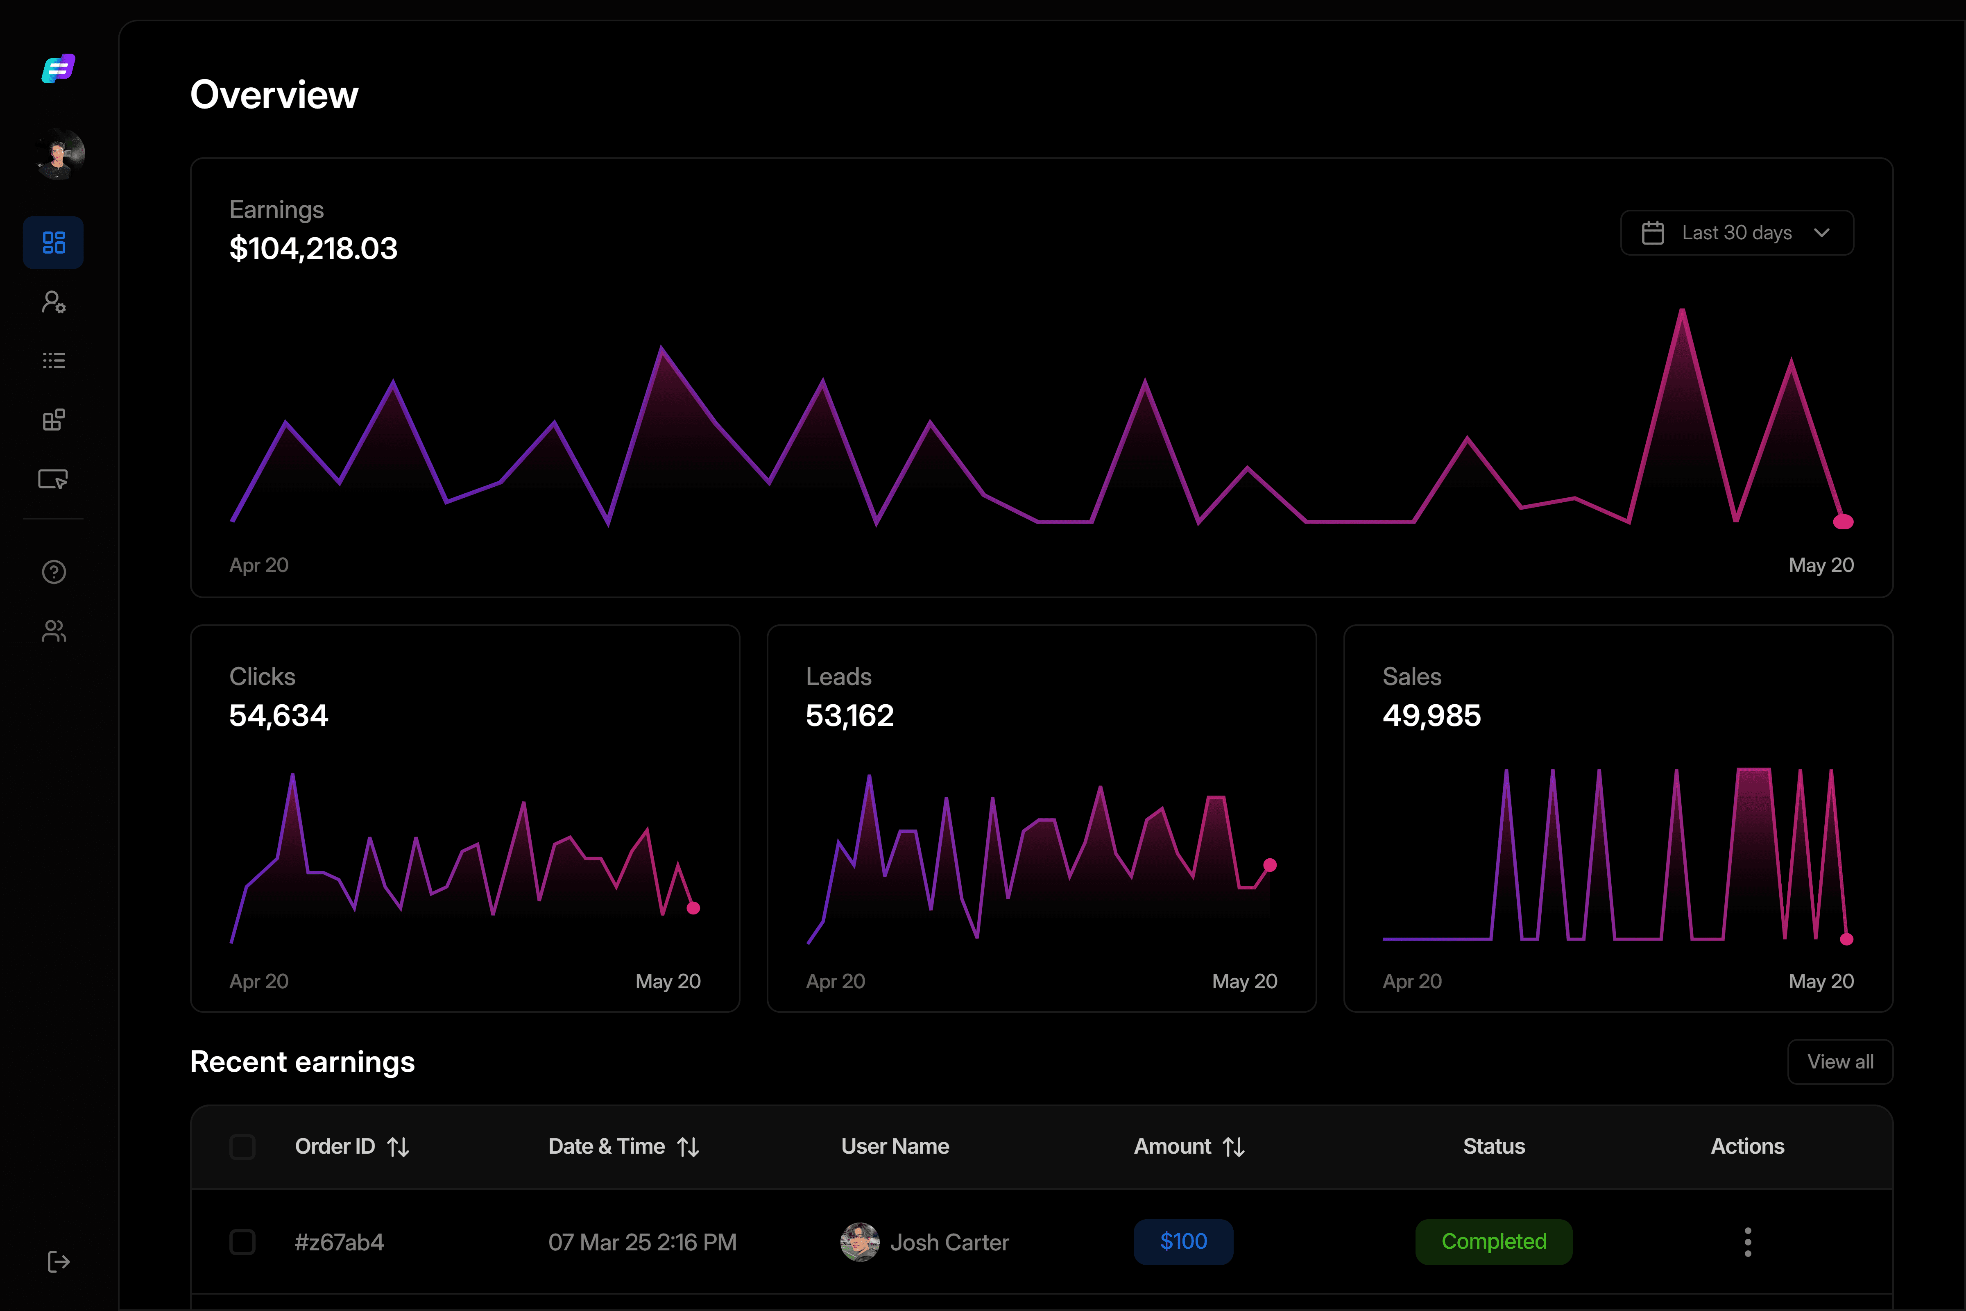The width and height of the screenshot is (1966, 1311).
Task: Open the list view icon in sidebar
Action: [54, 361]
